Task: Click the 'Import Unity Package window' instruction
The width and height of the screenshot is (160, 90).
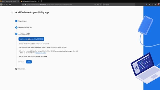Action: pos(34,56)
